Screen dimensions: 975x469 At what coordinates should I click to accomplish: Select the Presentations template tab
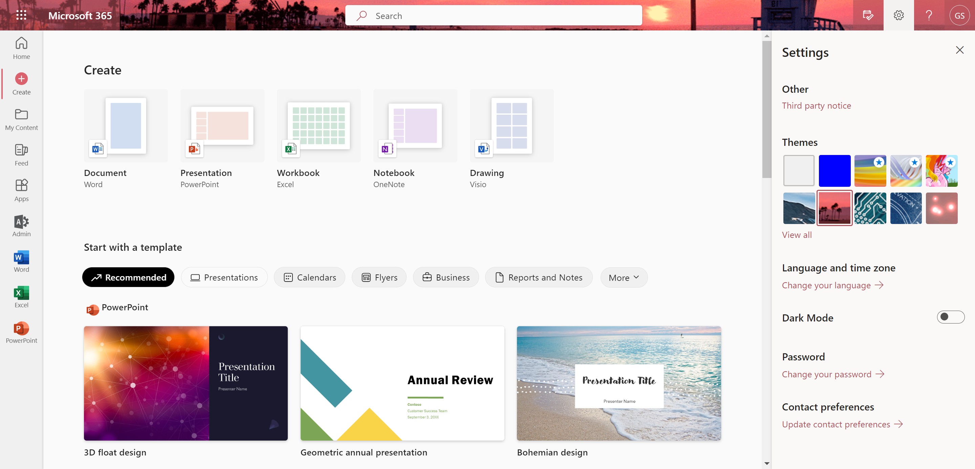pyautogui.click(x=224, y=277)
